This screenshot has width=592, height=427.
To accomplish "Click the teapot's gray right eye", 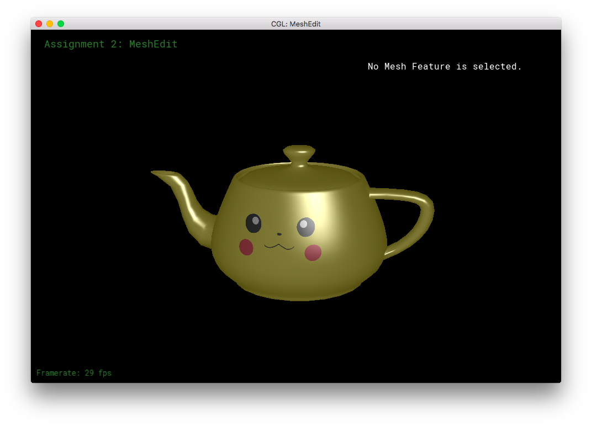I will point(305,227).
